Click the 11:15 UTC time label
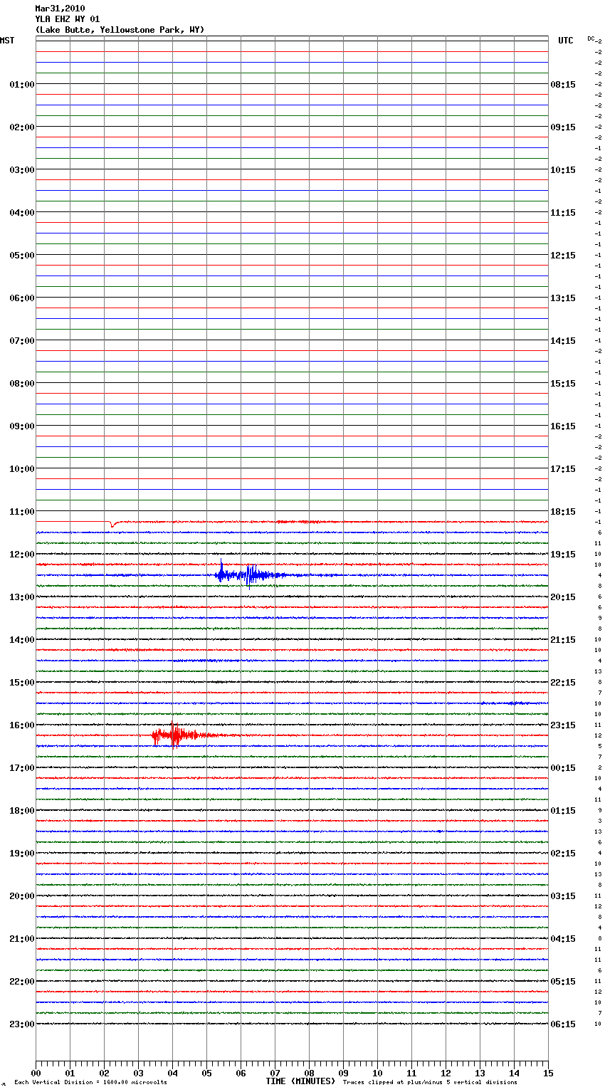 (x=563, y=212)
